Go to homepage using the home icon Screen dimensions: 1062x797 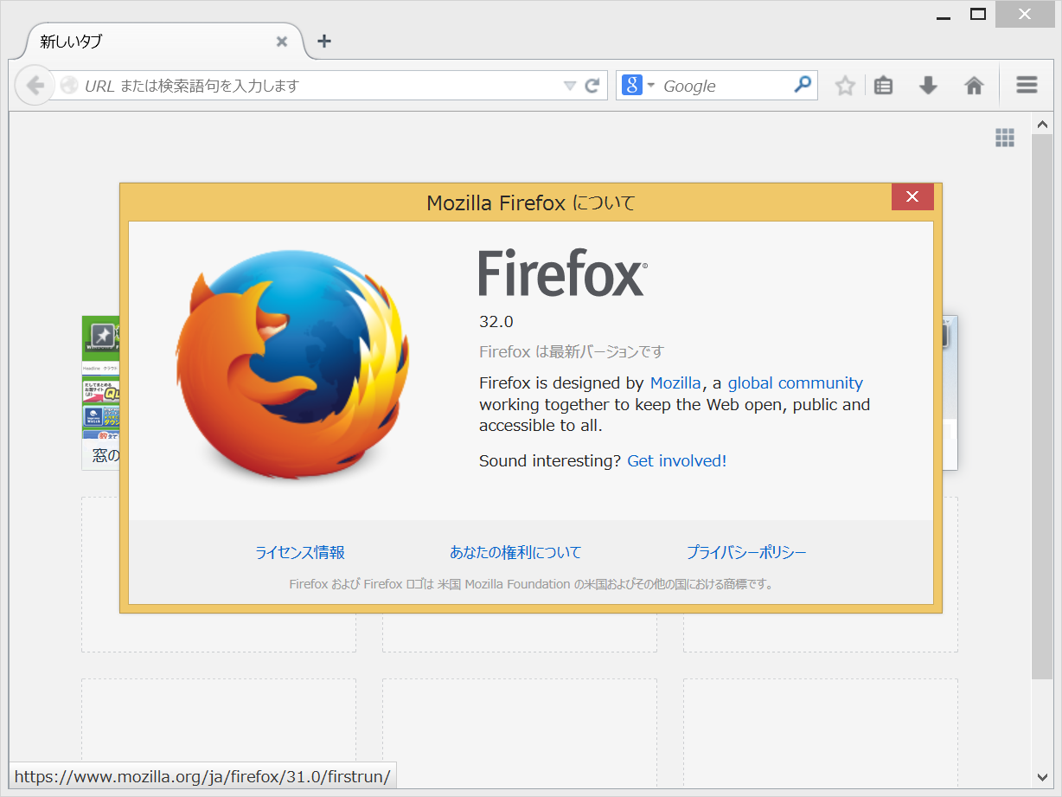(x=975, y=85)
